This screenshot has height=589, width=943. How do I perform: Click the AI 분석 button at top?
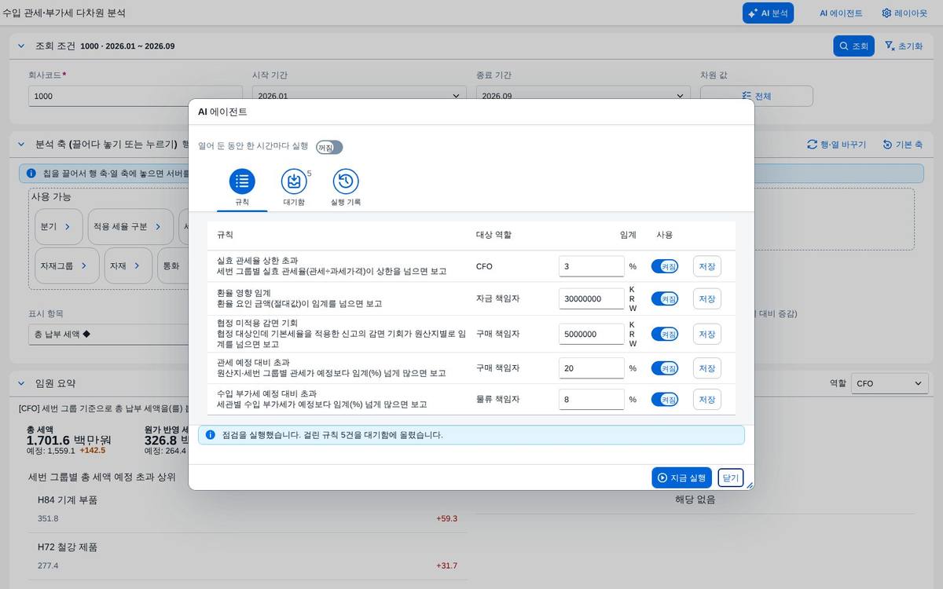tap(768, 13)
